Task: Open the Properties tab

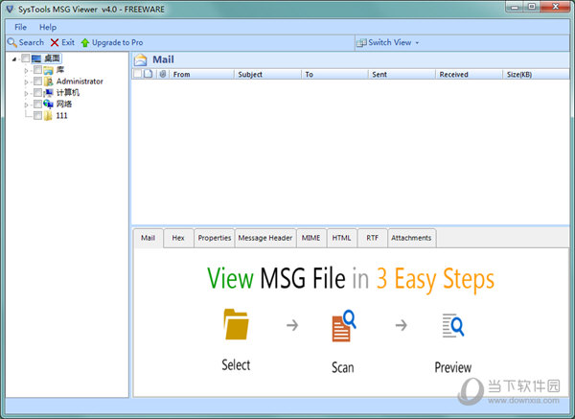Action: (215, 238)
